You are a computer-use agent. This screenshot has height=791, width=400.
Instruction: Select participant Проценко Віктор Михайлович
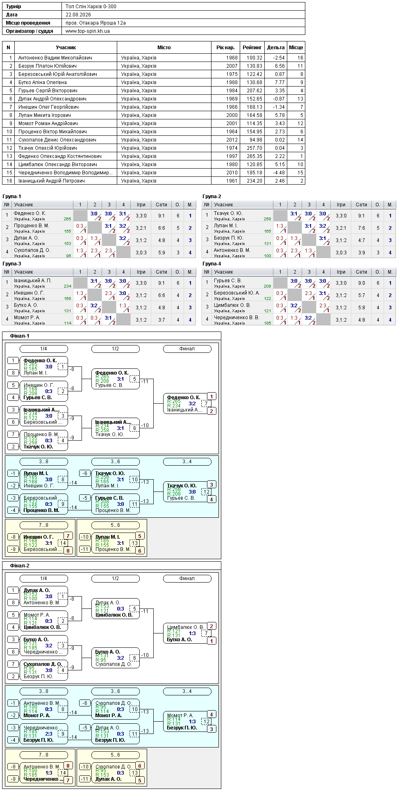(53, 132)
